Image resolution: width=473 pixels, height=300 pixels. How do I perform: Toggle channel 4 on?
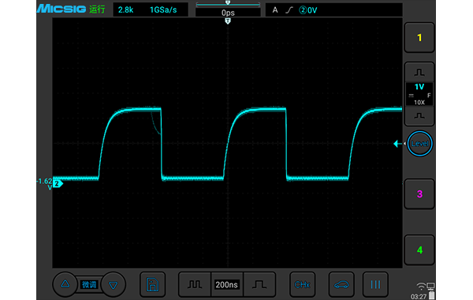(419, 249)
